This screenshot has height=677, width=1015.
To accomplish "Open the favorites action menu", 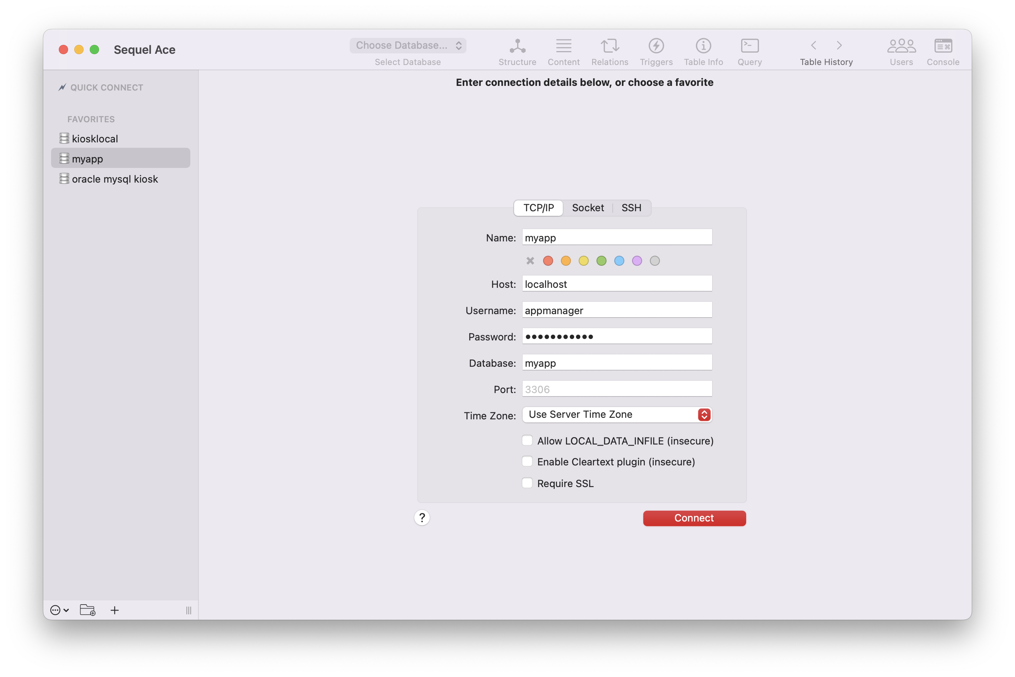I will click(x=60, y=610).
